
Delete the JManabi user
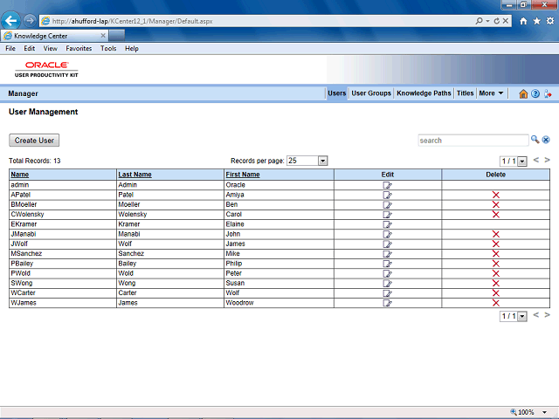tap(495, 234)
